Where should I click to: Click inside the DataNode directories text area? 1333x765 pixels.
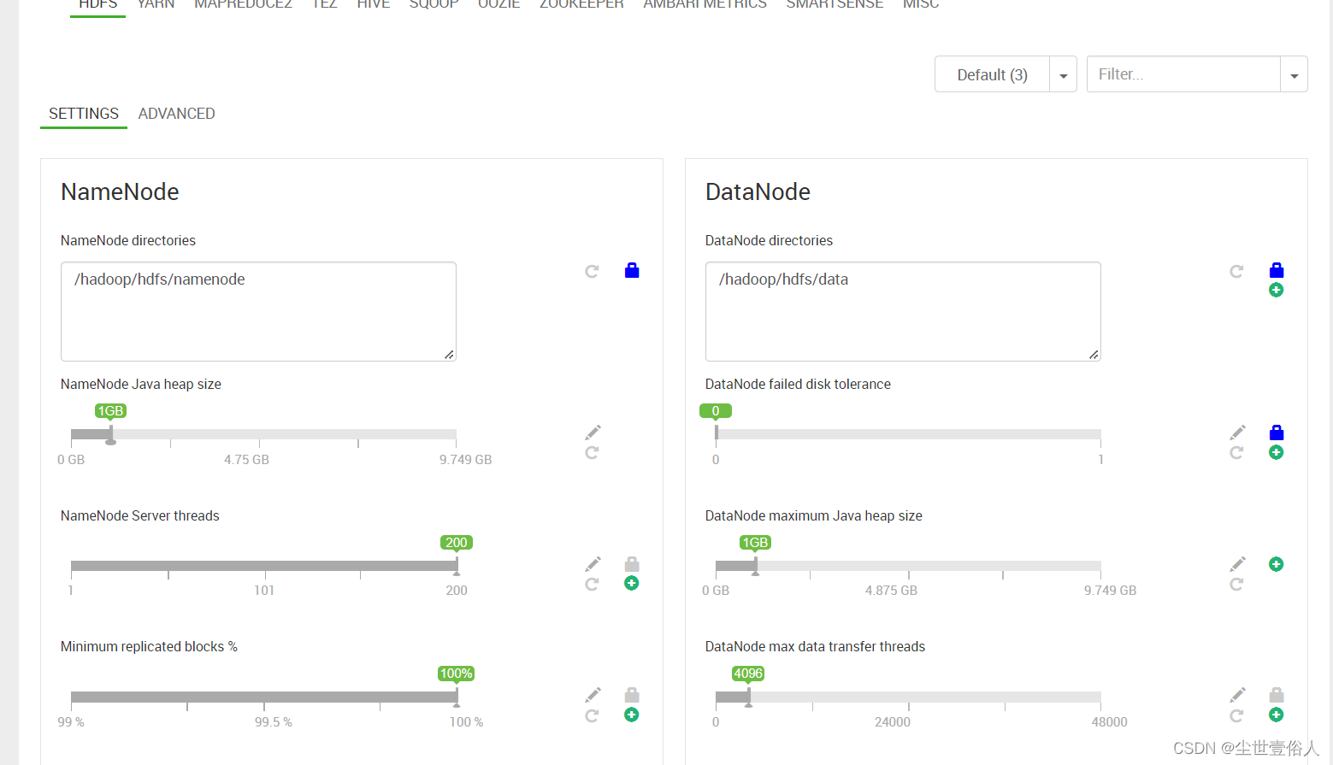point(903,311)
